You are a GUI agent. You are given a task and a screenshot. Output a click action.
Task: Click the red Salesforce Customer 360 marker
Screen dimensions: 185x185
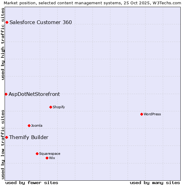[x=7, y=22]
